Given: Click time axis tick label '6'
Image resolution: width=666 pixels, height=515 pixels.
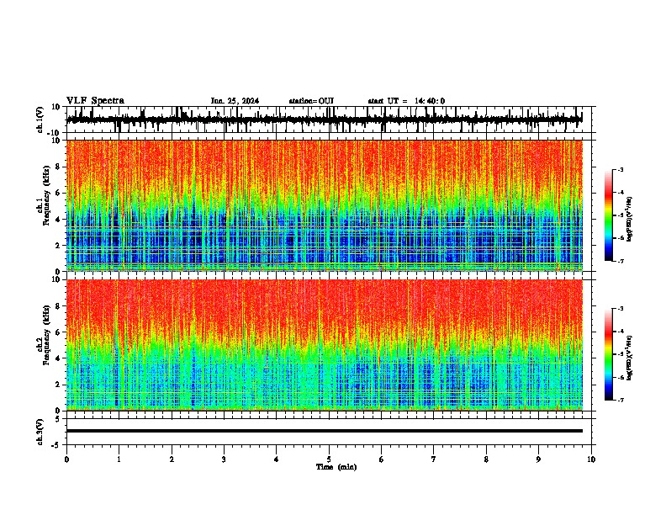Looking at the screenshot, I should coord(382,459).
